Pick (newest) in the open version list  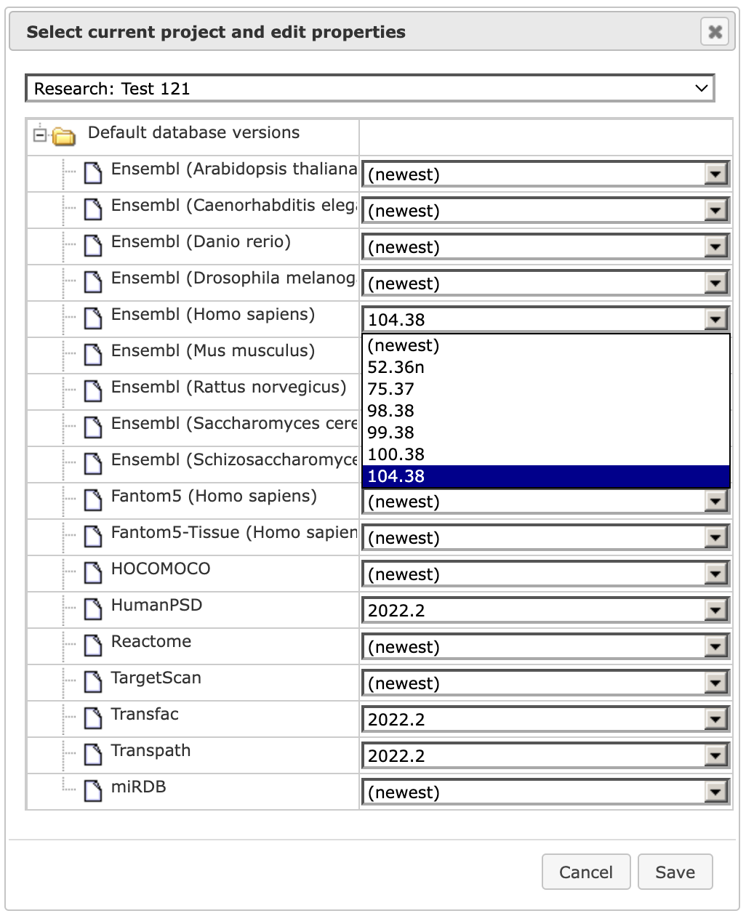point(546,345)
